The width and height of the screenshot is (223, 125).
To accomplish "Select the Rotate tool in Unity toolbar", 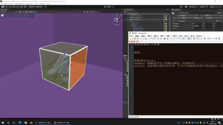I will (x=10, y=7).
